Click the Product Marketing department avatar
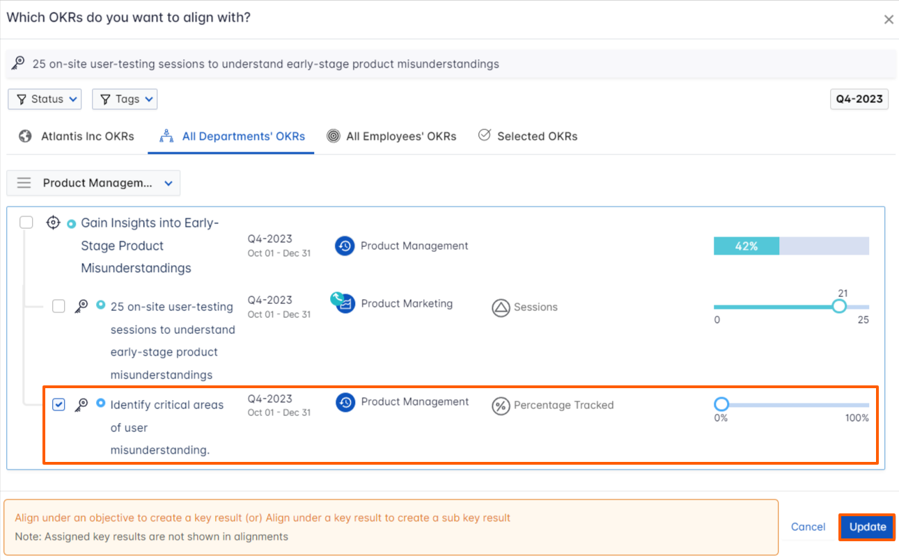This screenshot has height=560, width=899. tap(345, 303)
